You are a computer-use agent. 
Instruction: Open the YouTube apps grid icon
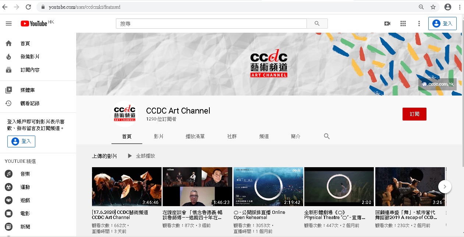(x=403, y=24)
